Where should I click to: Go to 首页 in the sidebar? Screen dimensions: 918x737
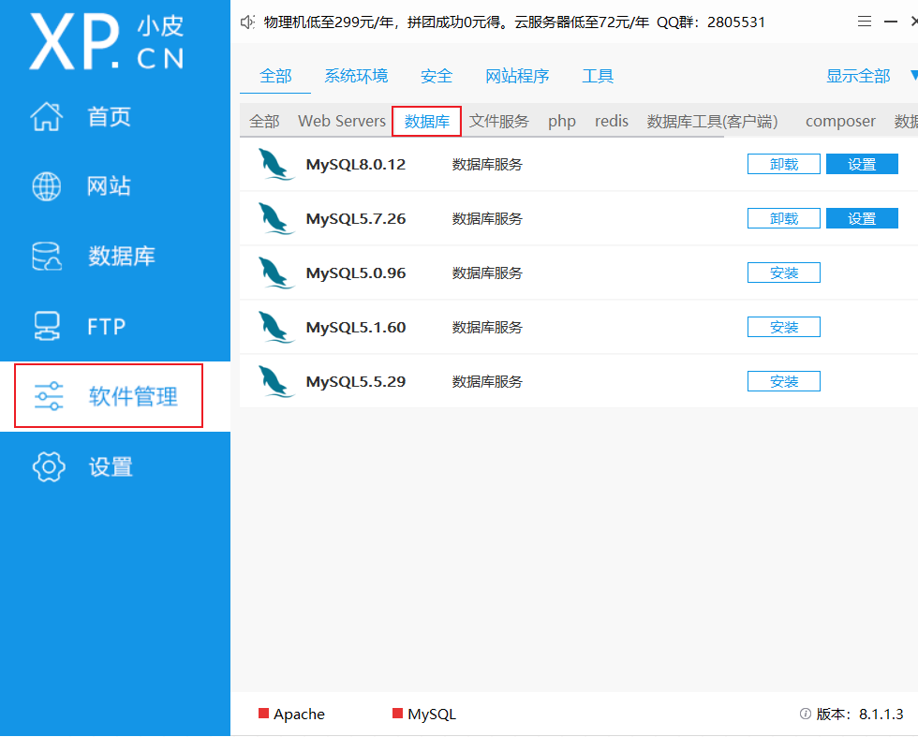(x=109, y=116)
